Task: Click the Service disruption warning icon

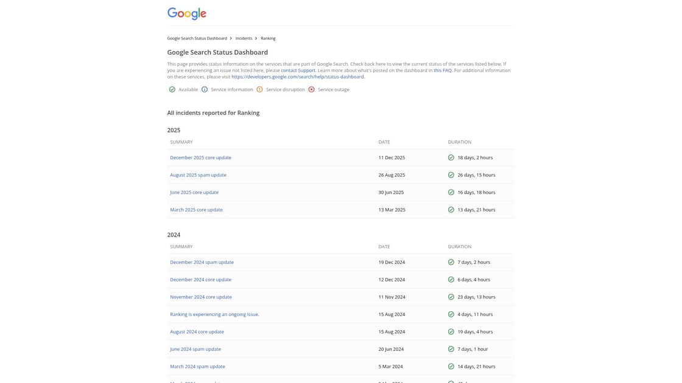Action: [258, 89]
